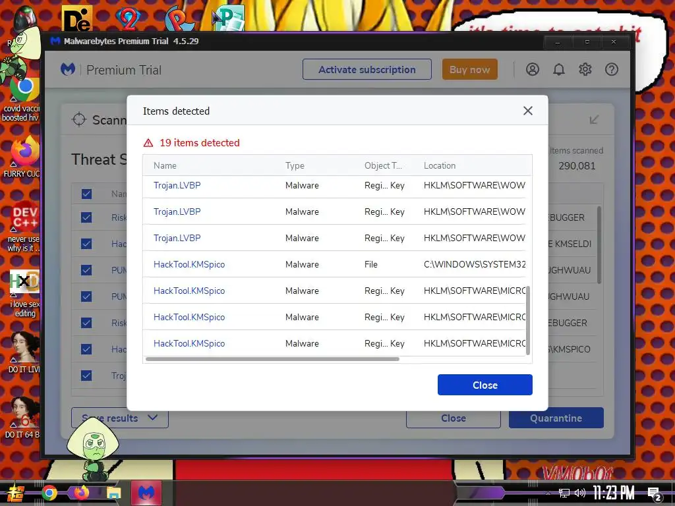Open De desktop icon at top
This screenshot has width=675, height=506.
coord(77,18)
